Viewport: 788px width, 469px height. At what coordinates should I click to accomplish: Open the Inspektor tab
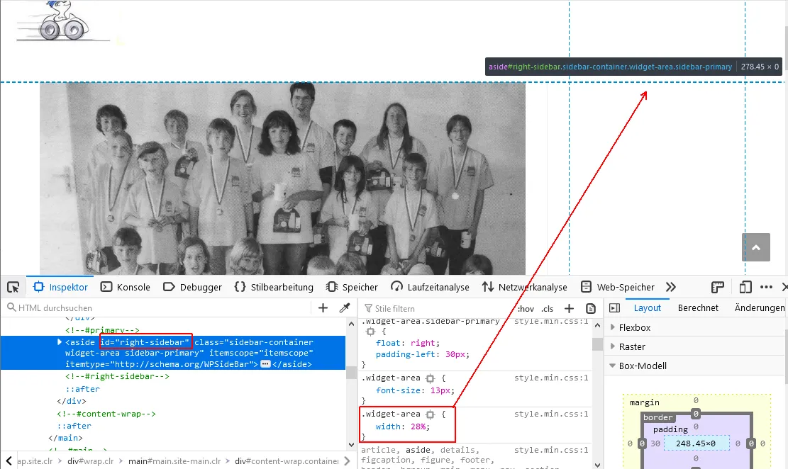click(x=60, y=287)
